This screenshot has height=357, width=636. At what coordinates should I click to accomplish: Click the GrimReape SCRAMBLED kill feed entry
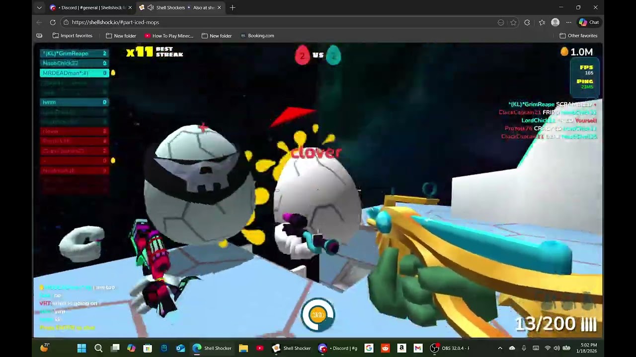553,105
